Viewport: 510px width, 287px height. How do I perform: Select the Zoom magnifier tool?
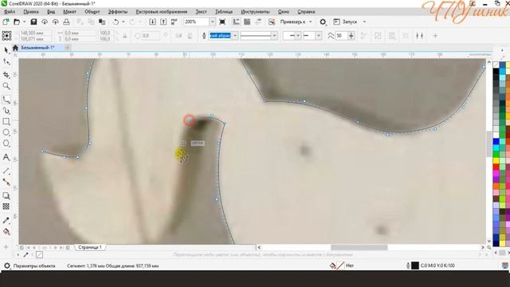tap(6, 86)
